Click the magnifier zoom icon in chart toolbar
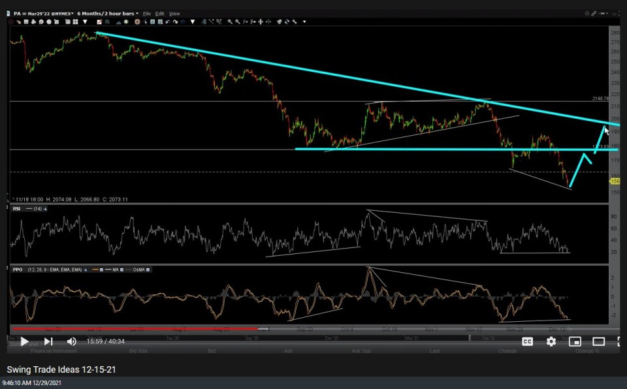 click(x=230, y=22)
